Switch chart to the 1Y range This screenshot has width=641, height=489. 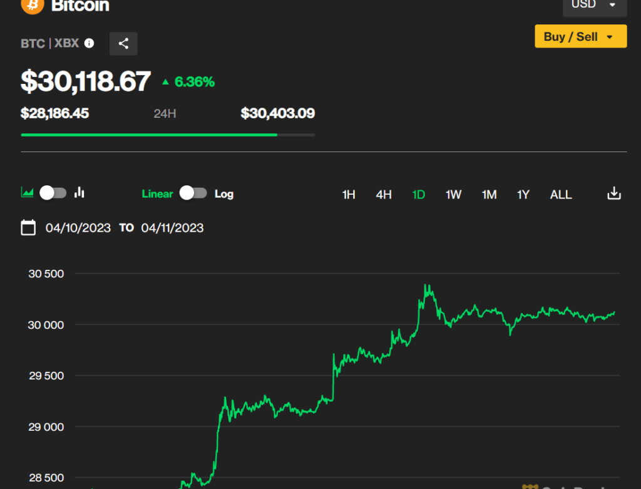[523, 195]
